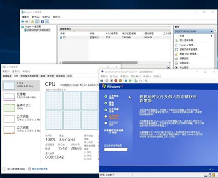Image resolution: width=218 pixels, height=178 pixels.
Task: Collapse the DESKTOP-3HD5G9V section in the Actions pane
Action: click(x=212, y=31)
